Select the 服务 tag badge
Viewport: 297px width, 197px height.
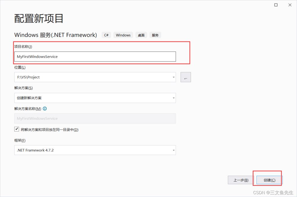tap(155, 35)
